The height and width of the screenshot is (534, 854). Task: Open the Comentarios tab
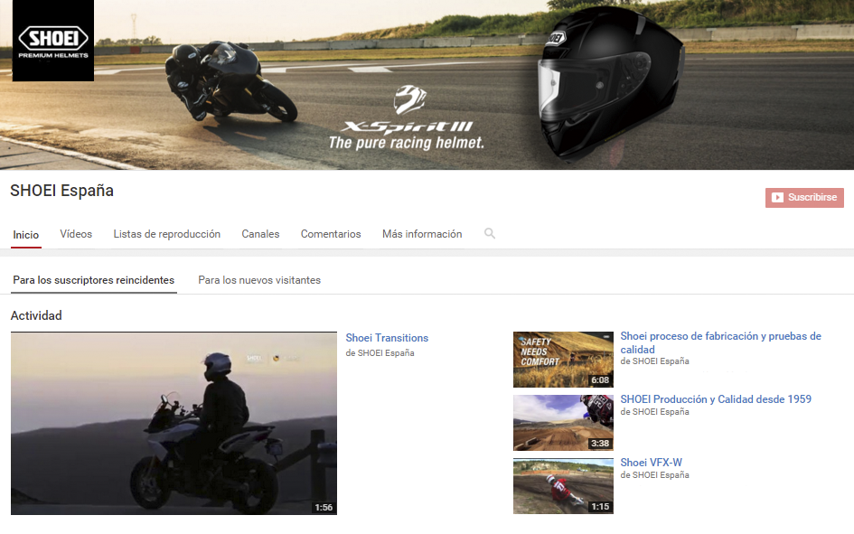(331, 234)
